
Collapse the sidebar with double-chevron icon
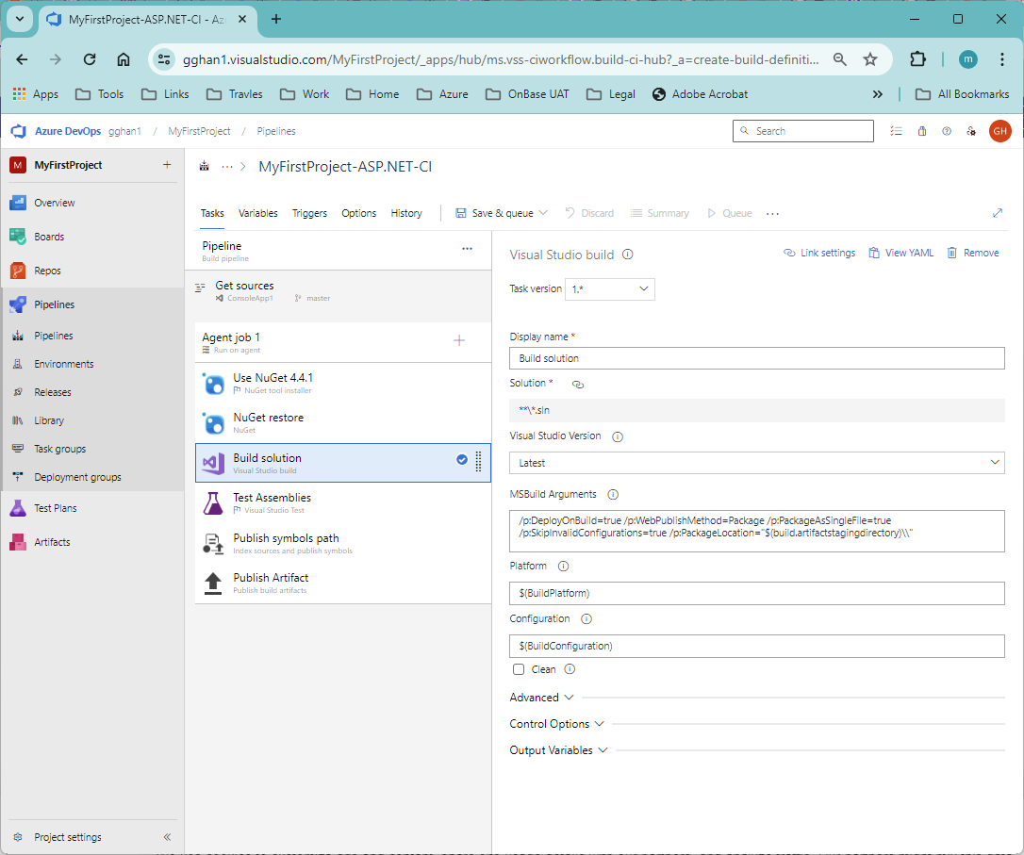pyautogui.click(x=167, y=837)
